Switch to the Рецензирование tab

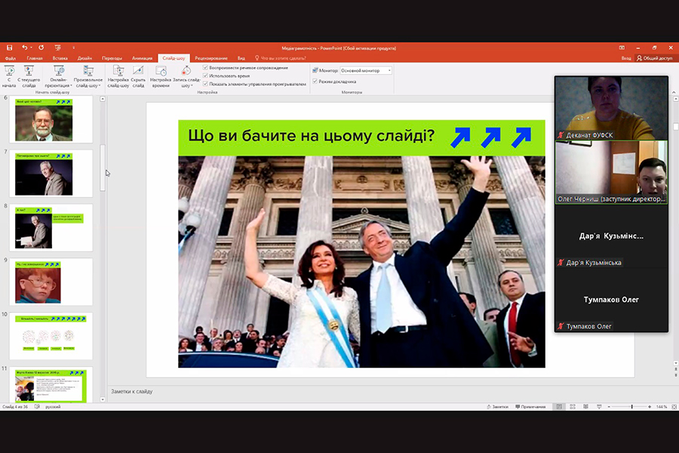(x=211, y=58)
